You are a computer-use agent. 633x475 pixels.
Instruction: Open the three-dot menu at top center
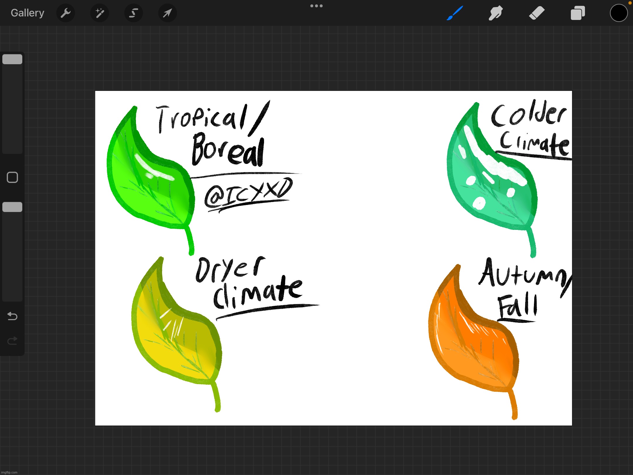pos(316,6)
